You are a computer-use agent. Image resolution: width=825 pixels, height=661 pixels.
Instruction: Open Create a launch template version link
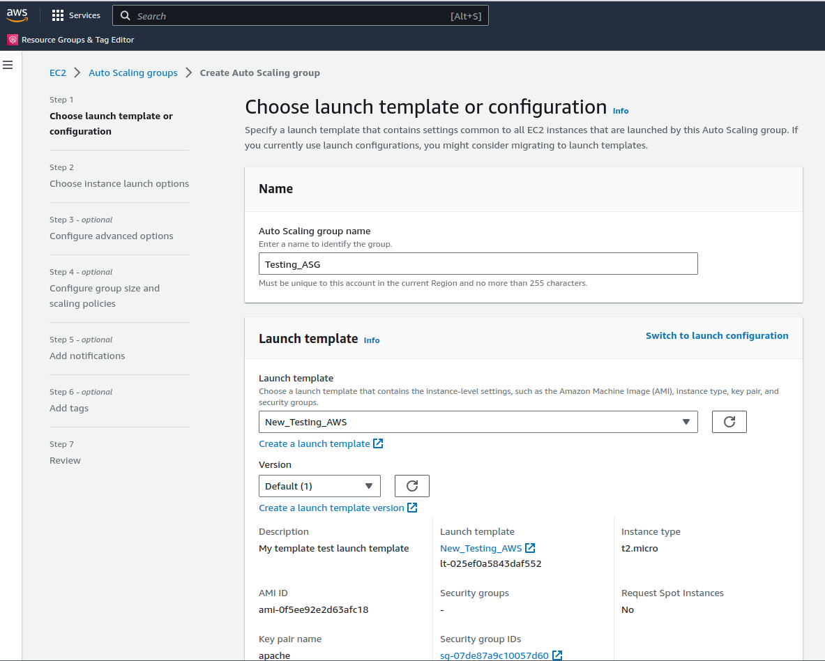[331, 508]
